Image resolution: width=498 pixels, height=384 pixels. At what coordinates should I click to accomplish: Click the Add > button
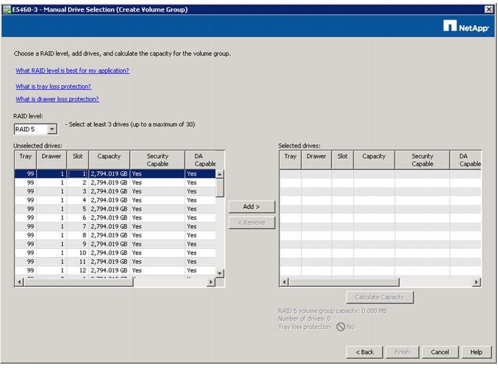[x=251, y=207]
